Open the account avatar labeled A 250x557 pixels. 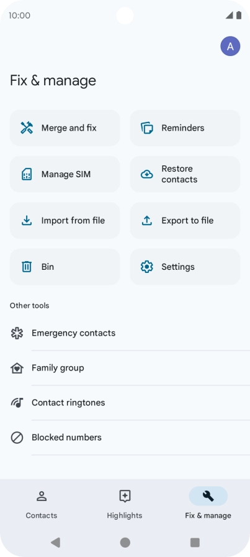click(231, 46)
